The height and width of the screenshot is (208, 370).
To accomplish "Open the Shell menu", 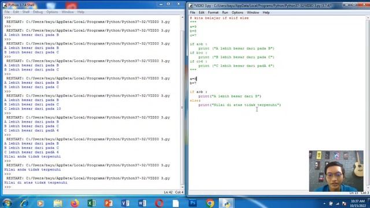I will point(25,12).
